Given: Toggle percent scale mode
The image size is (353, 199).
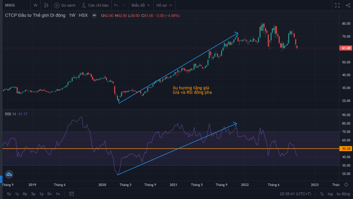Looking at the screenshot, I should [322, 194].
